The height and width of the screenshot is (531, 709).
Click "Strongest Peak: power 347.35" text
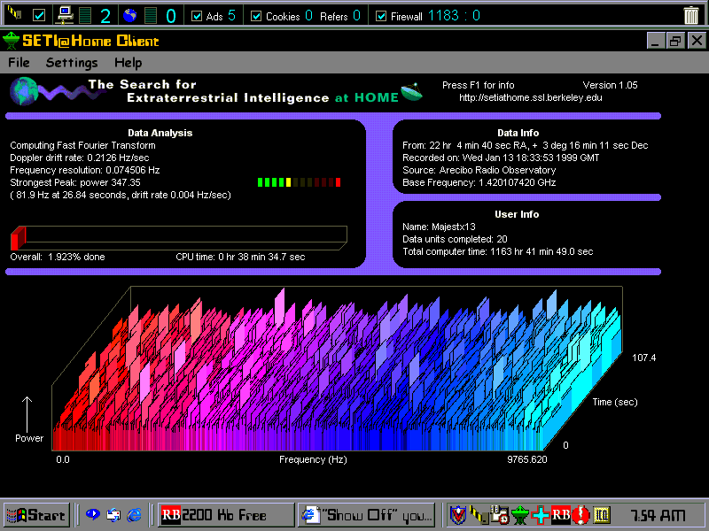75,182
